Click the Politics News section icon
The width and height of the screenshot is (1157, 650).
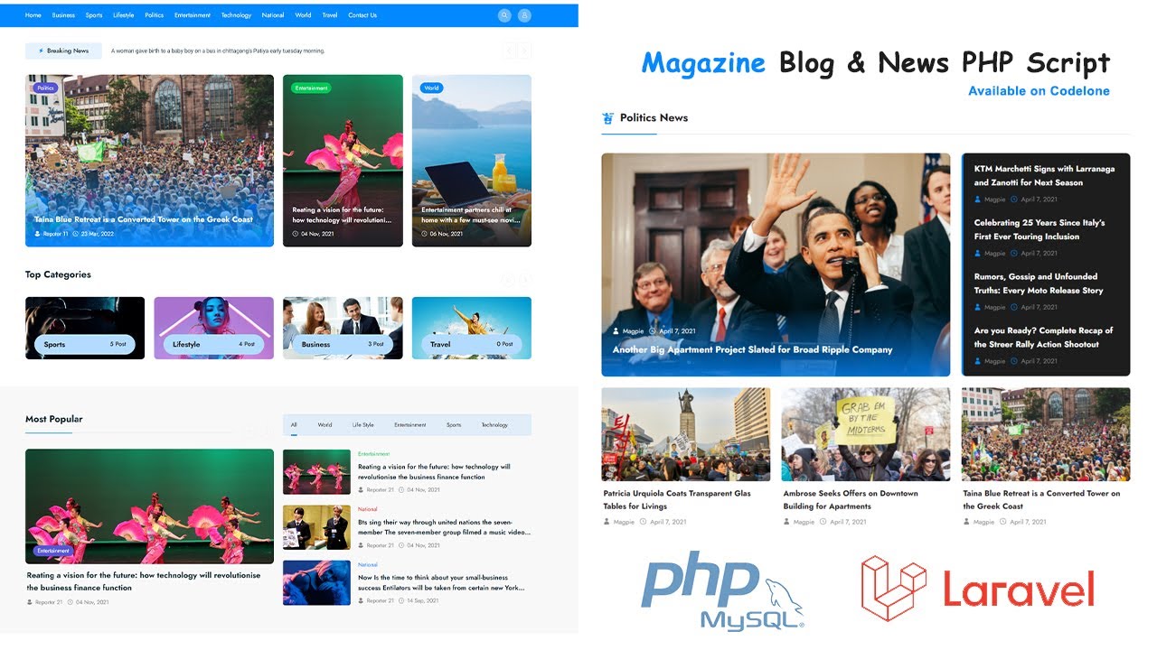click(x=608, y=117)
